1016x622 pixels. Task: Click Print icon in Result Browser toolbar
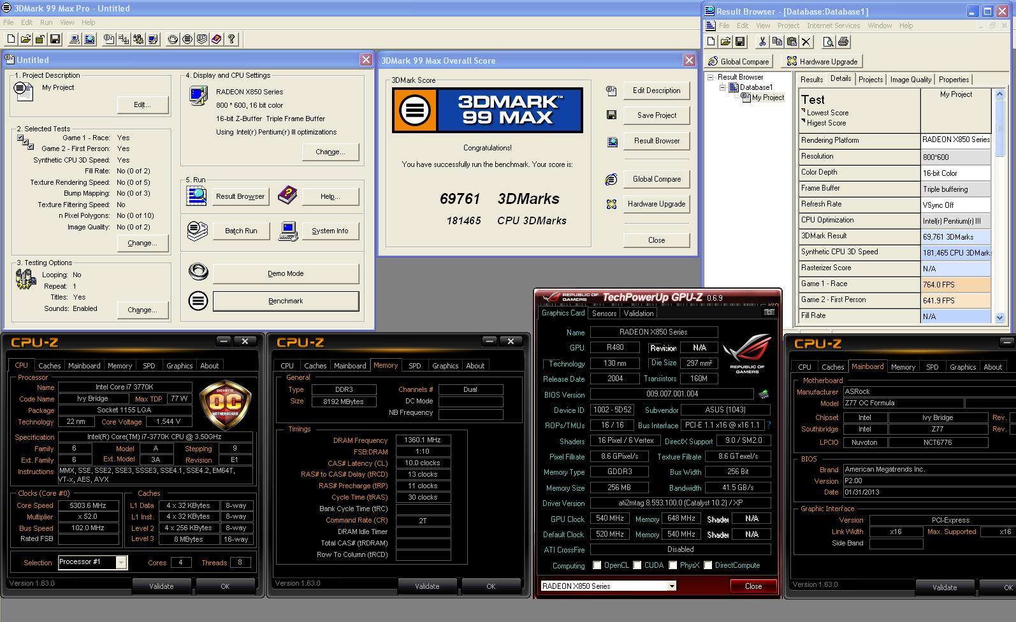(x=843, y=42)
